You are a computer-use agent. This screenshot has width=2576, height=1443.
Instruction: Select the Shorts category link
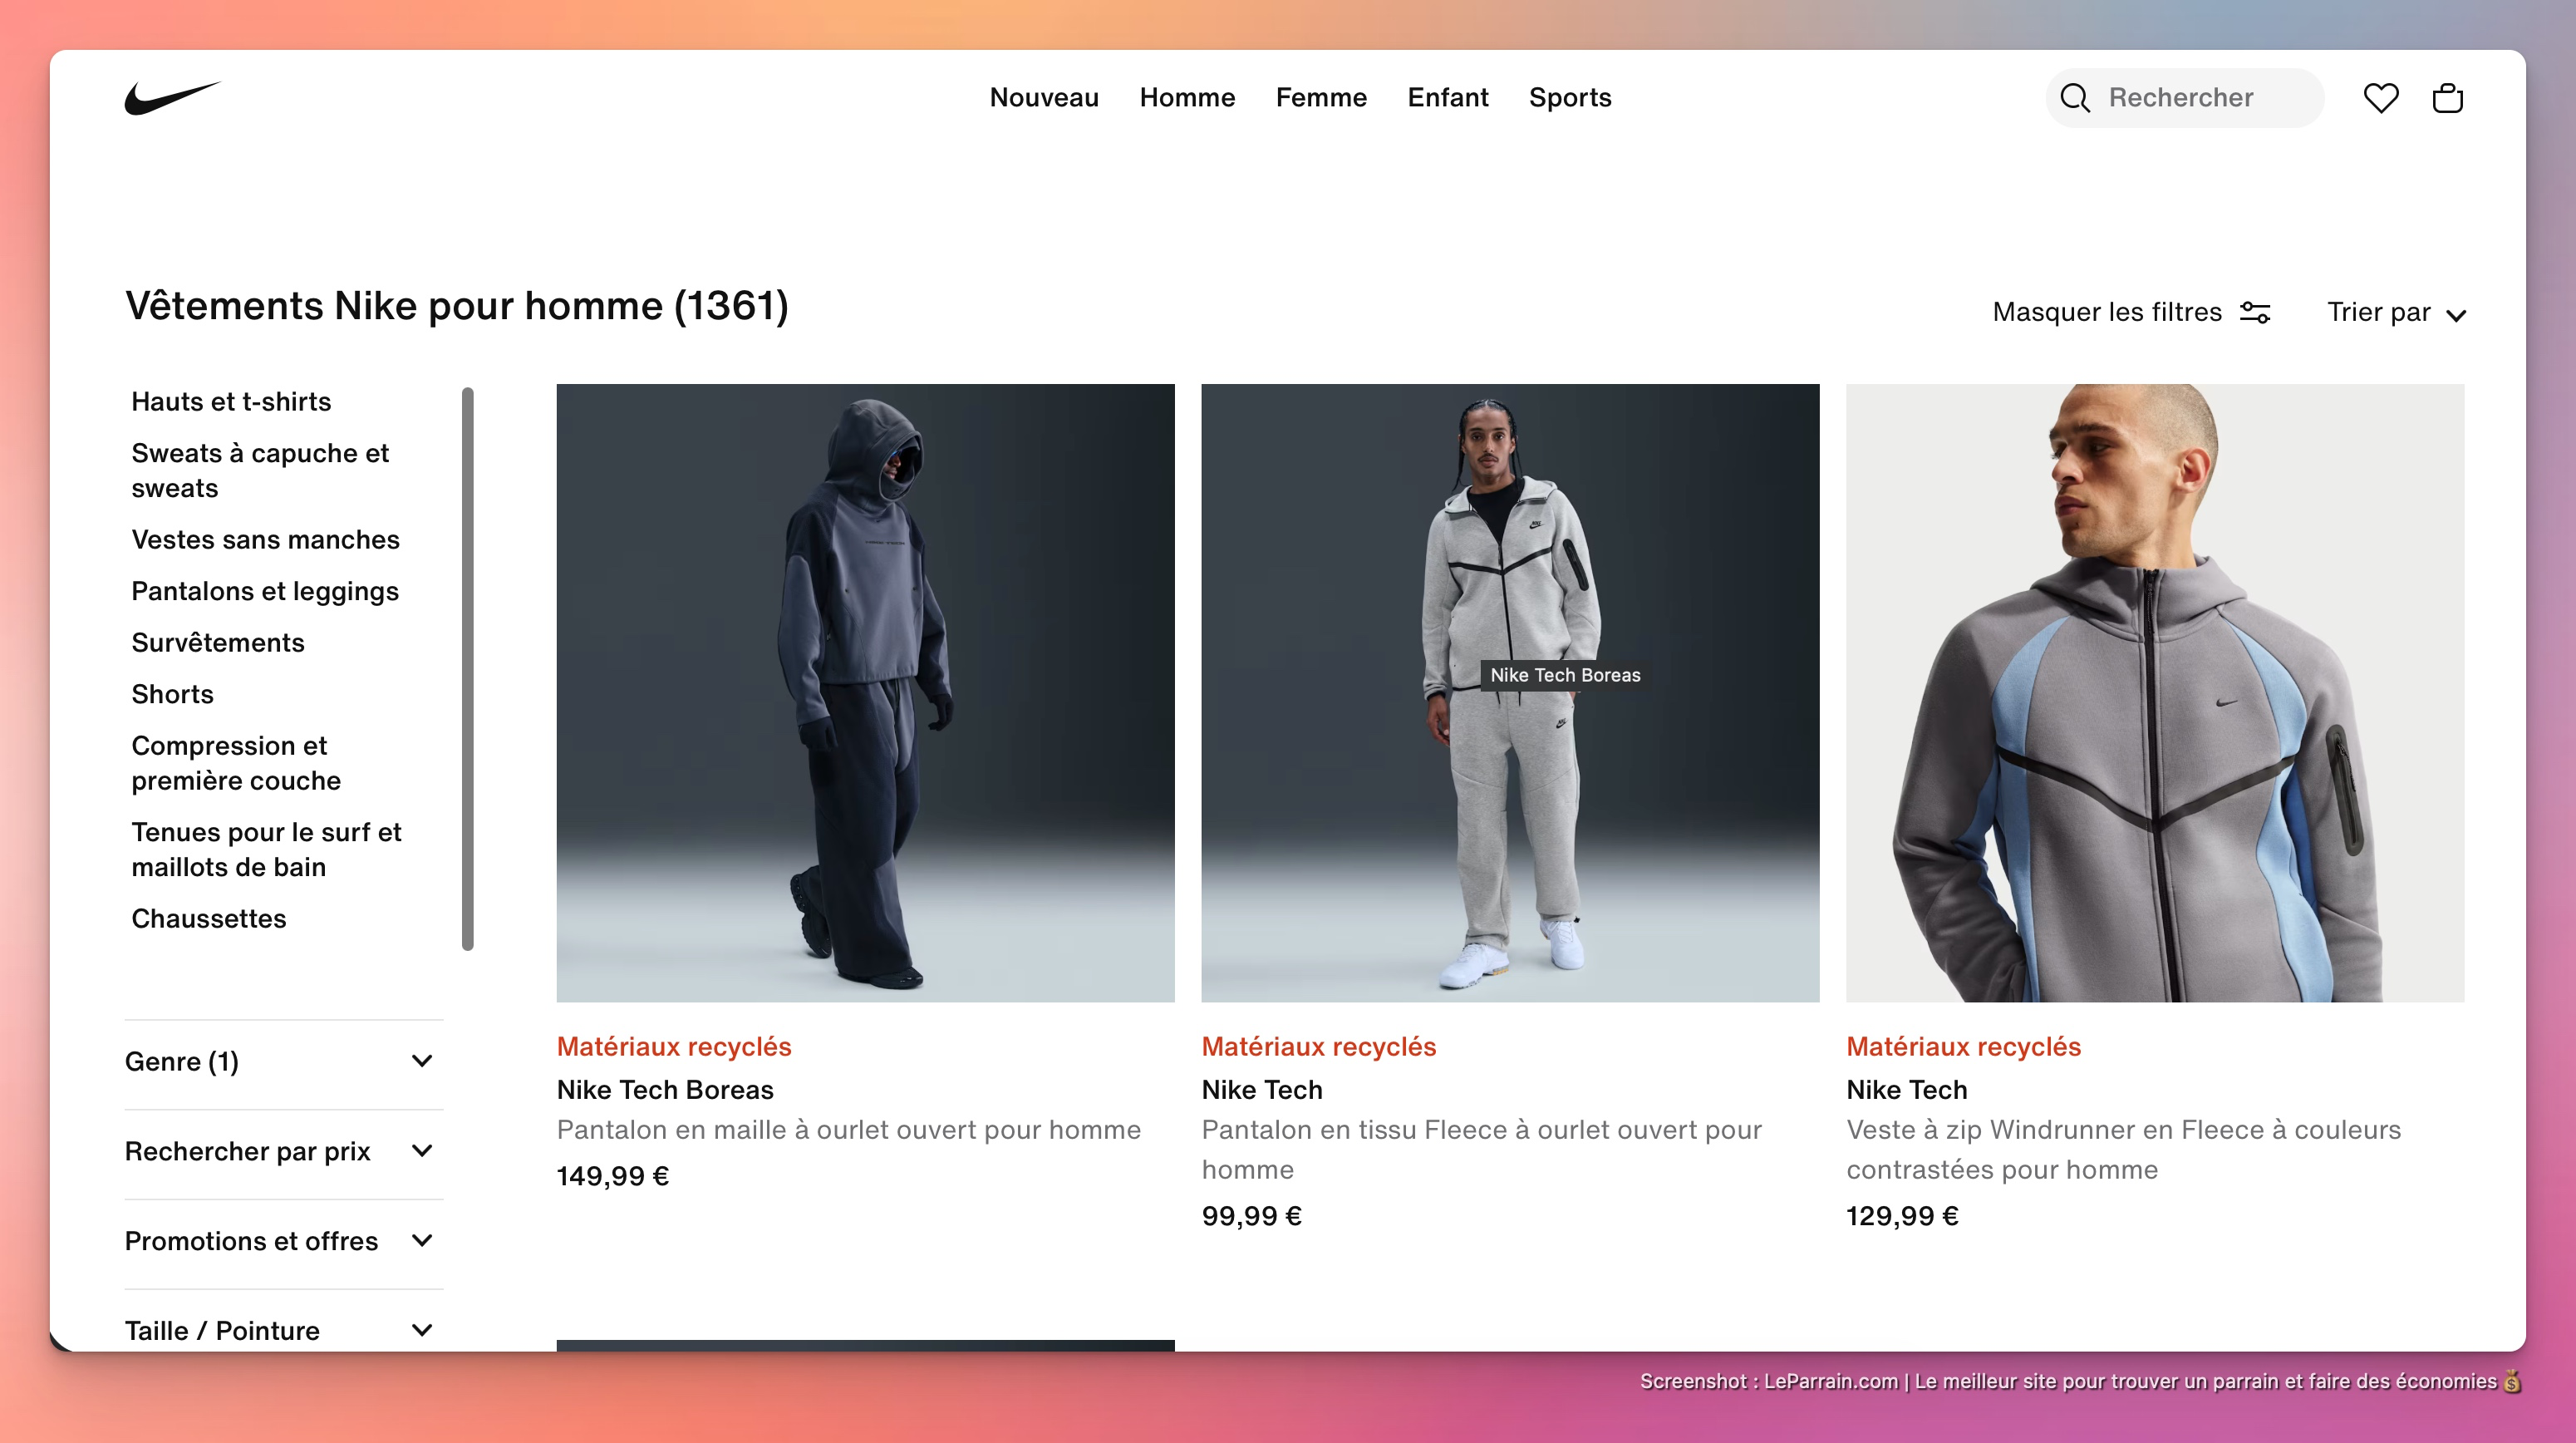pos(172,694)
